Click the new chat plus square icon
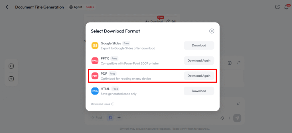The image size is (292, 133). [x=11, y=79]
